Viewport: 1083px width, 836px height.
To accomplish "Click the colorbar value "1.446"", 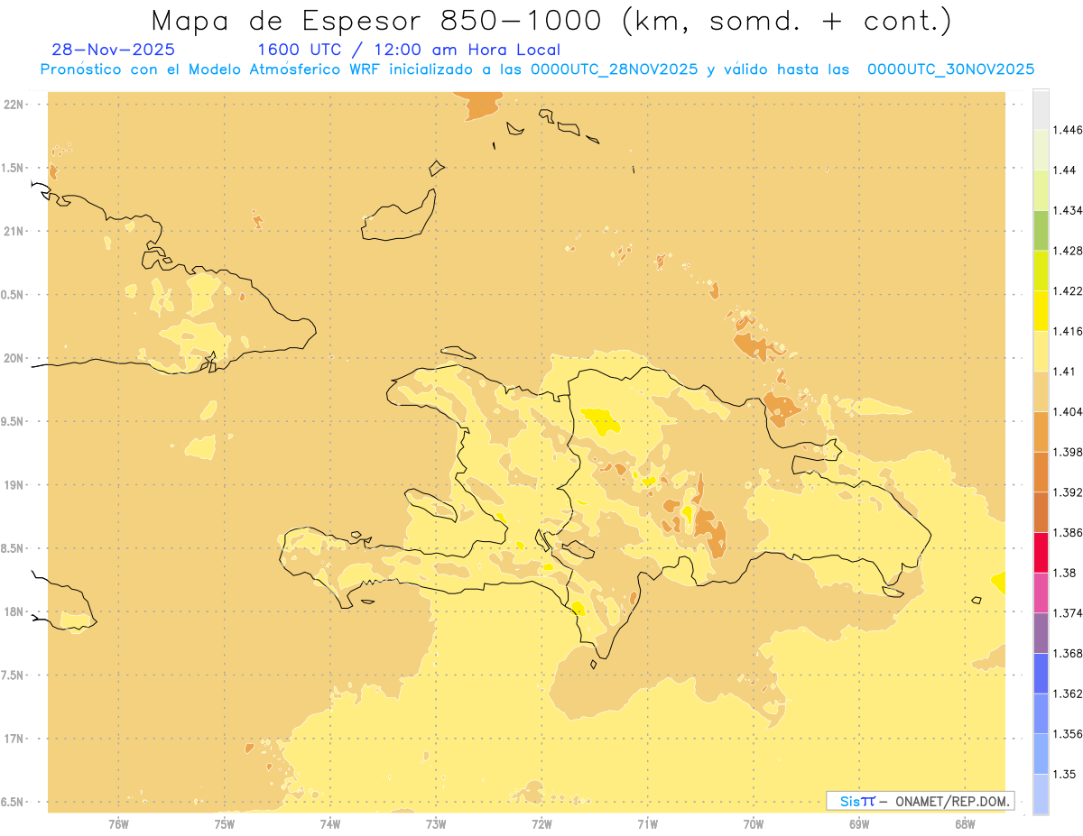I will coord(1068,130).
